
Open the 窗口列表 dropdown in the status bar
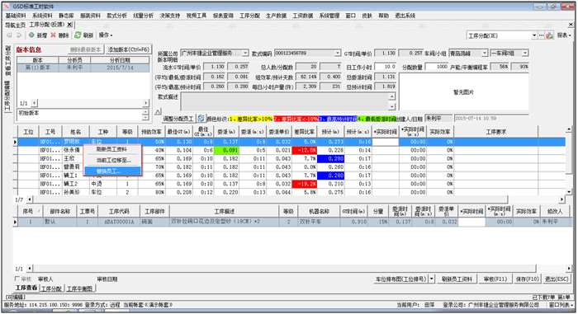pyautogui.click(x=561, y=305)
